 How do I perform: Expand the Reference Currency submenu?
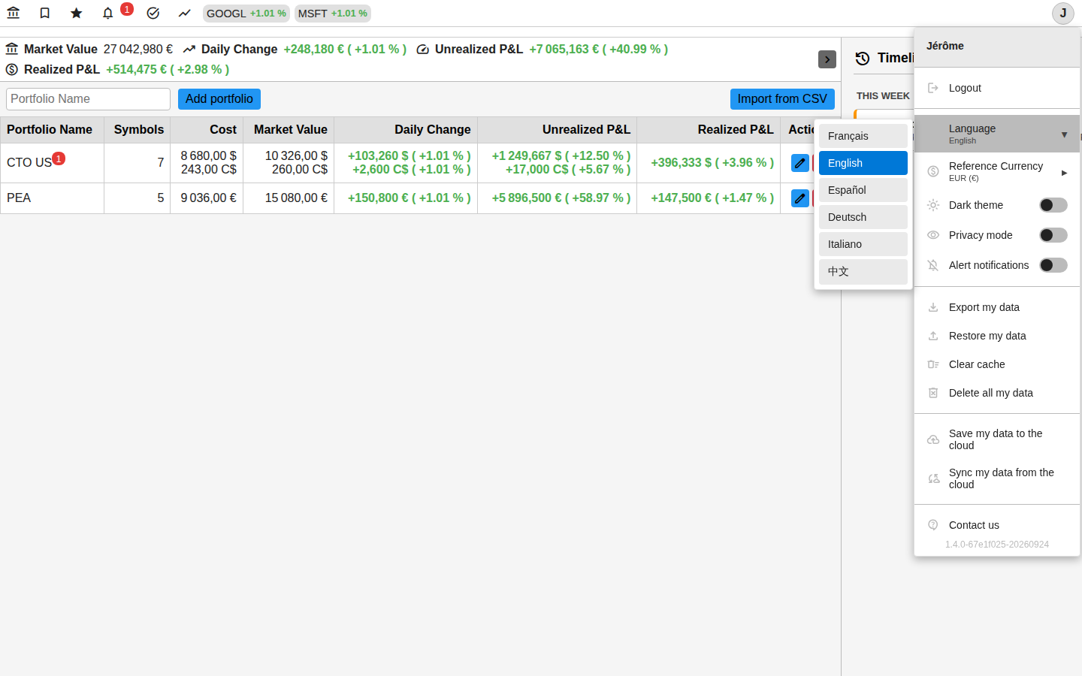(x=997, y=171)
